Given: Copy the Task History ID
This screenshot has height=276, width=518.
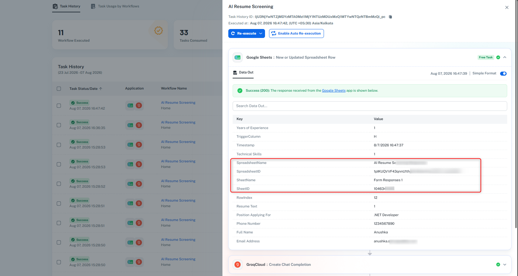Looking at the screenshot, I should click(390, 17).
